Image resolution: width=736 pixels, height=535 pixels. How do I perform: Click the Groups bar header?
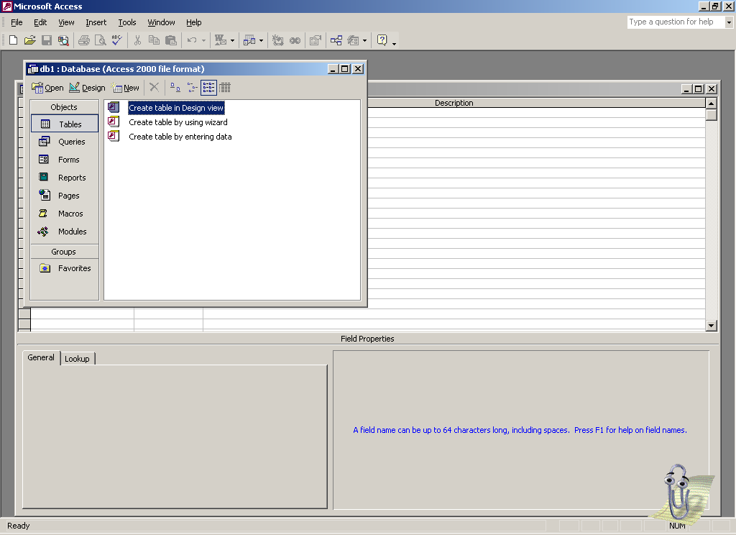(64, 252)
